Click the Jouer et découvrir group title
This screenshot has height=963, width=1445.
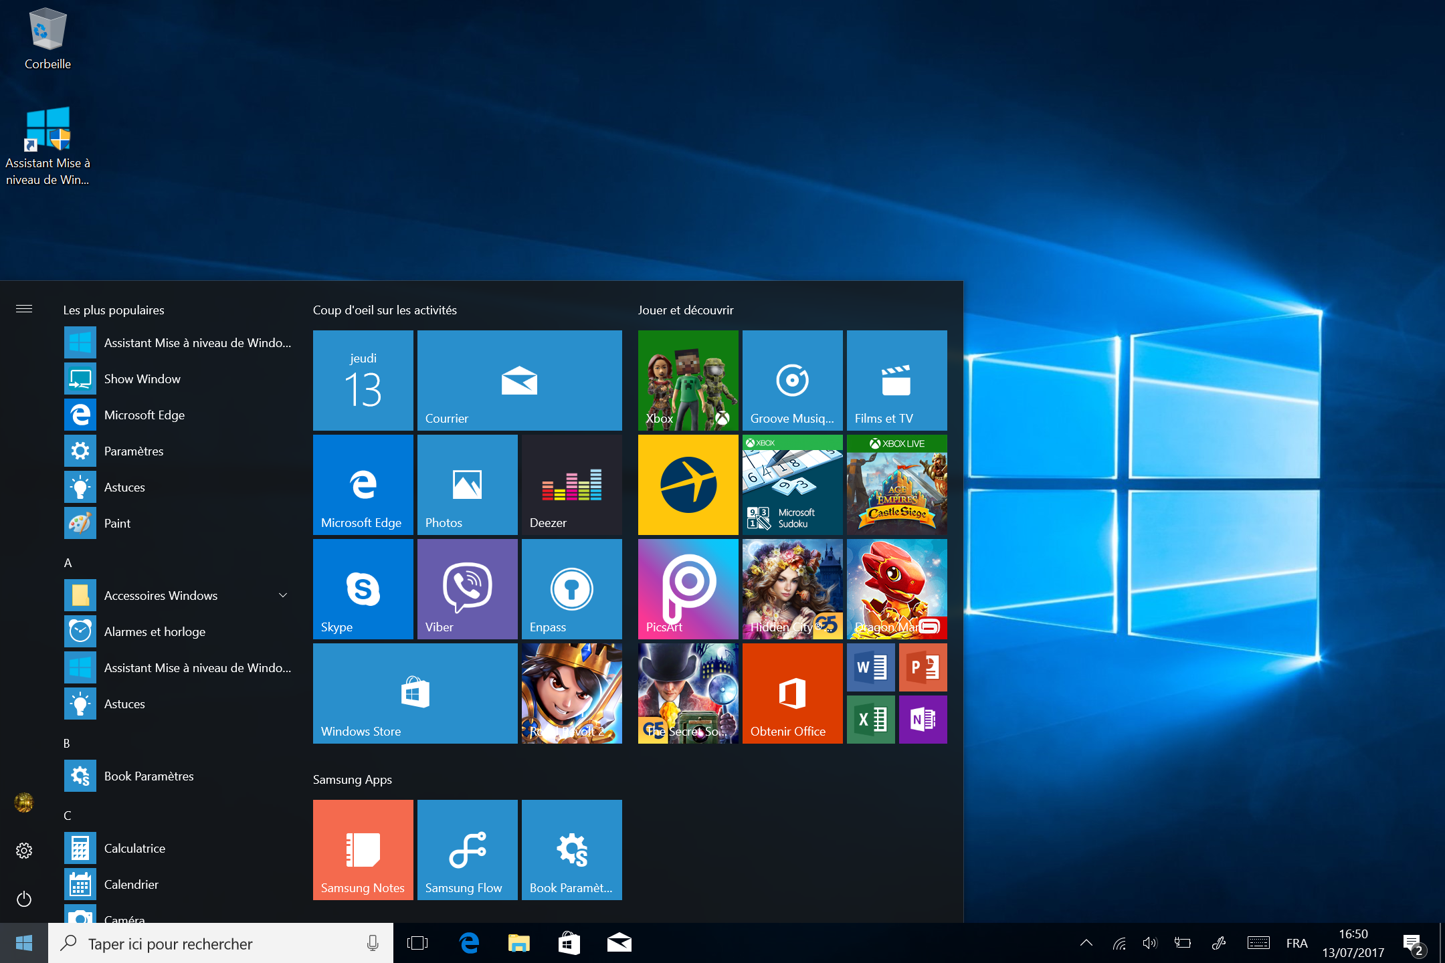tap(686, 310)
